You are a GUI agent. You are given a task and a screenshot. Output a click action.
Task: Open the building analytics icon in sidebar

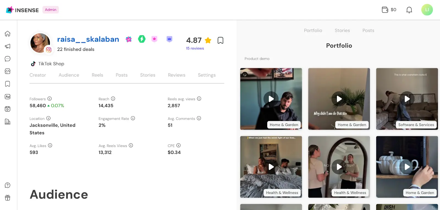8,121
